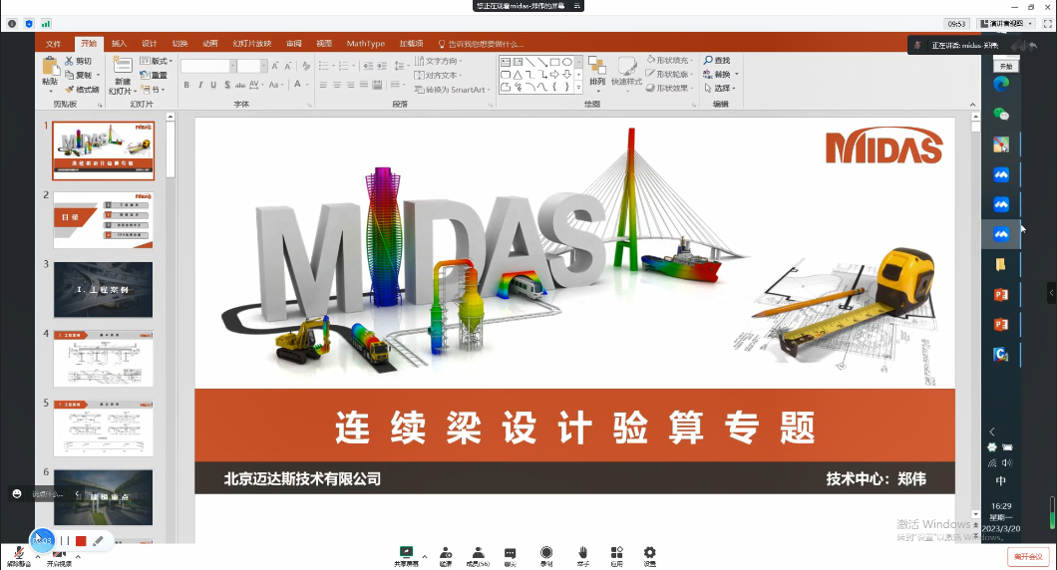Toggle Italic formatting
1057x570 pixels.
[x=200, y=85]
